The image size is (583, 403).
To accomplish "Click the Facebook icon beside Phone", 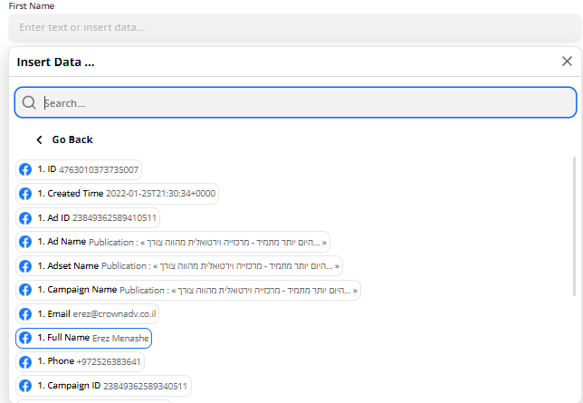I will 25,362.
